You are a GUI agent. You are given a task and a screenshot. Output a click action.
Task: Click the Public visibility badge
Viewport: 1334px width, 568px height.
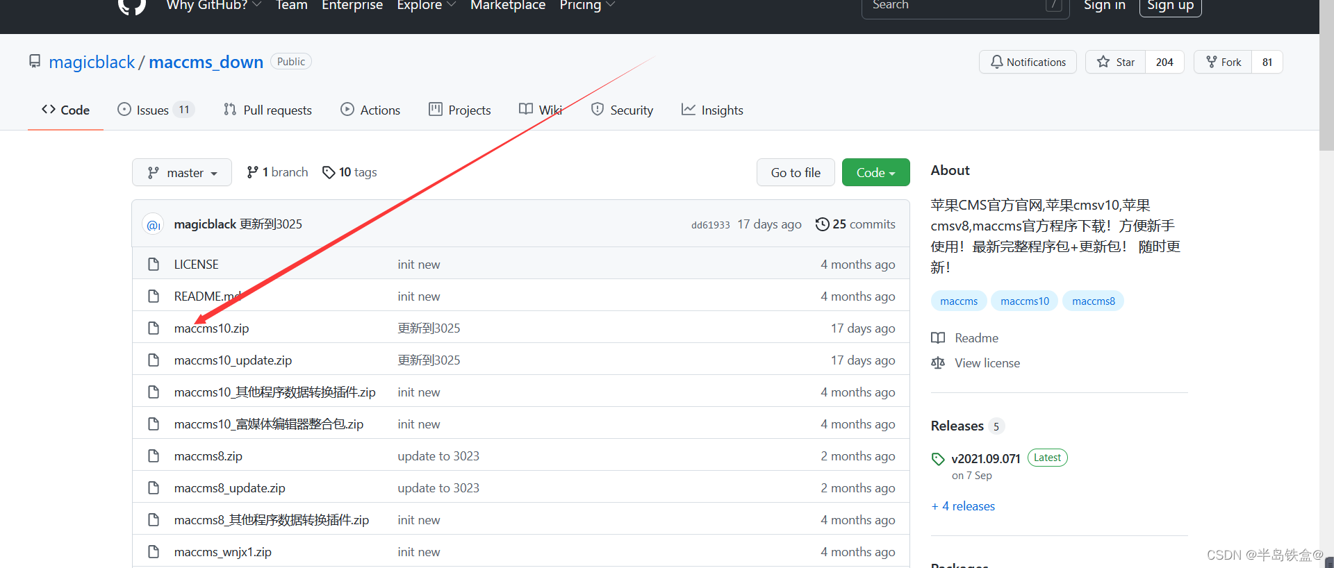pos(291,62)
